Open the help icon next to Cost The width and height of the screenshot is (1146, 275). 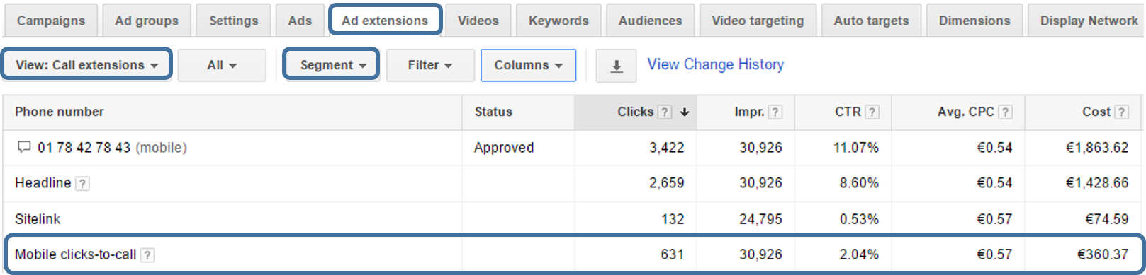(1122, 112)
